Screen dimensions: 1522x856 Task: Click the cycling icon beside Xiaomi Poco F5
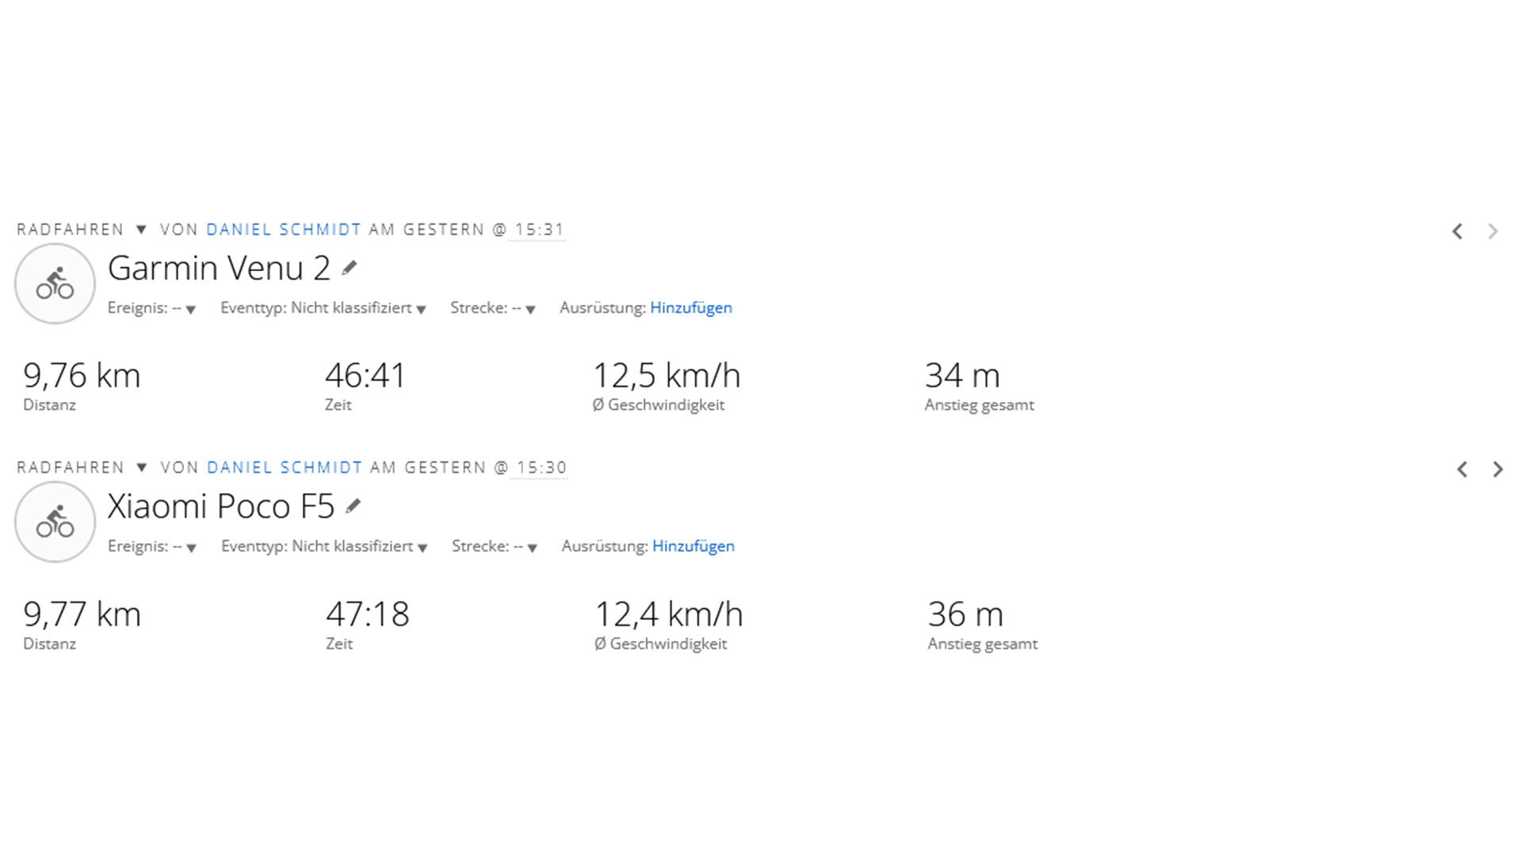click(x=55, y=522)
